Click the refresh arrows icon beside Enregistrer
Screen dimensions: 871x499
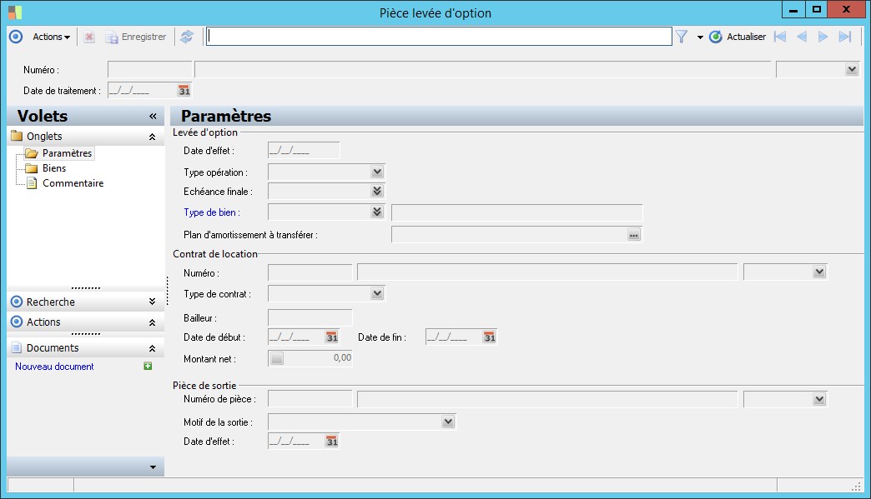pos(187,37)
